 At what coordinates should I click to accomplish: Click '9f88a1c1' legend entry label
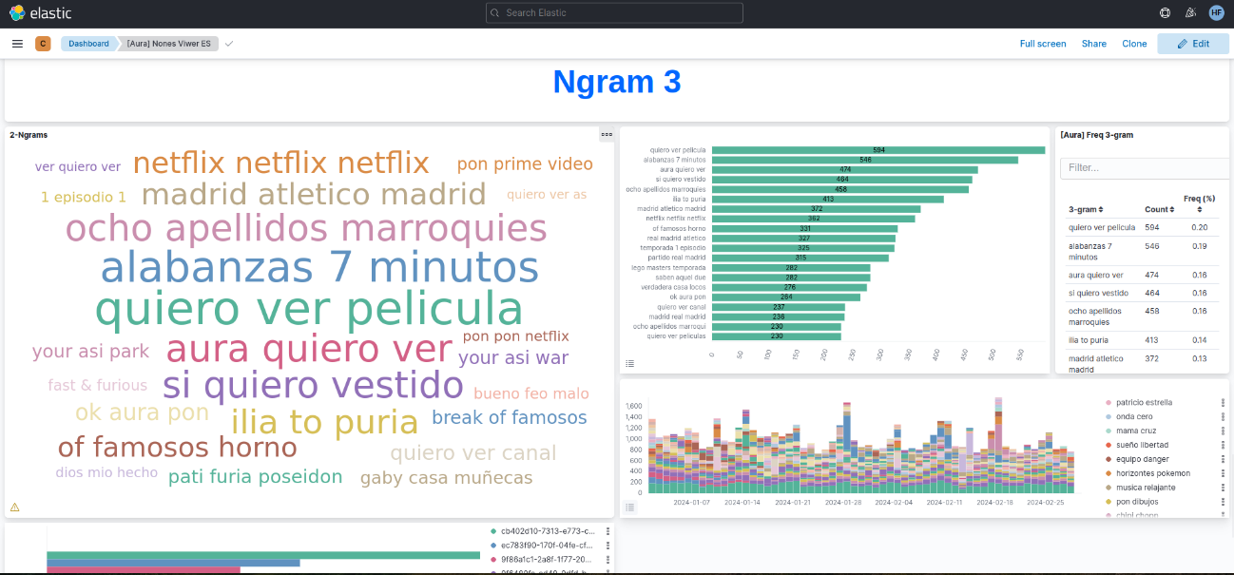[547, 559]
